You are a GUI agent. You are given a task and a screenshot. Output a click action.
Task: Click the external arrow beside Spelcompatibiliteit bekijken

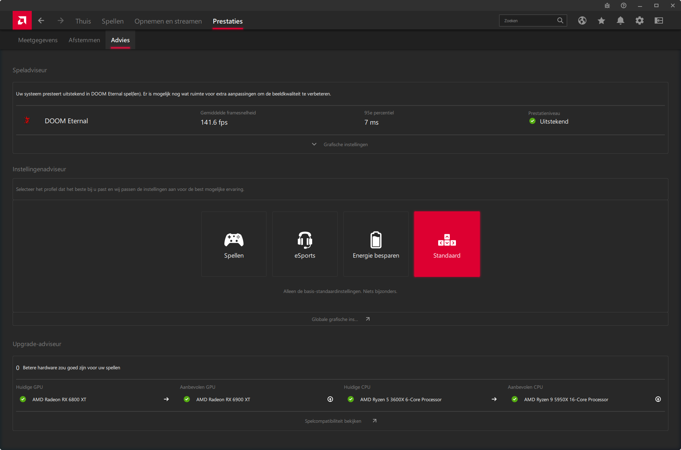coord(375,421)
